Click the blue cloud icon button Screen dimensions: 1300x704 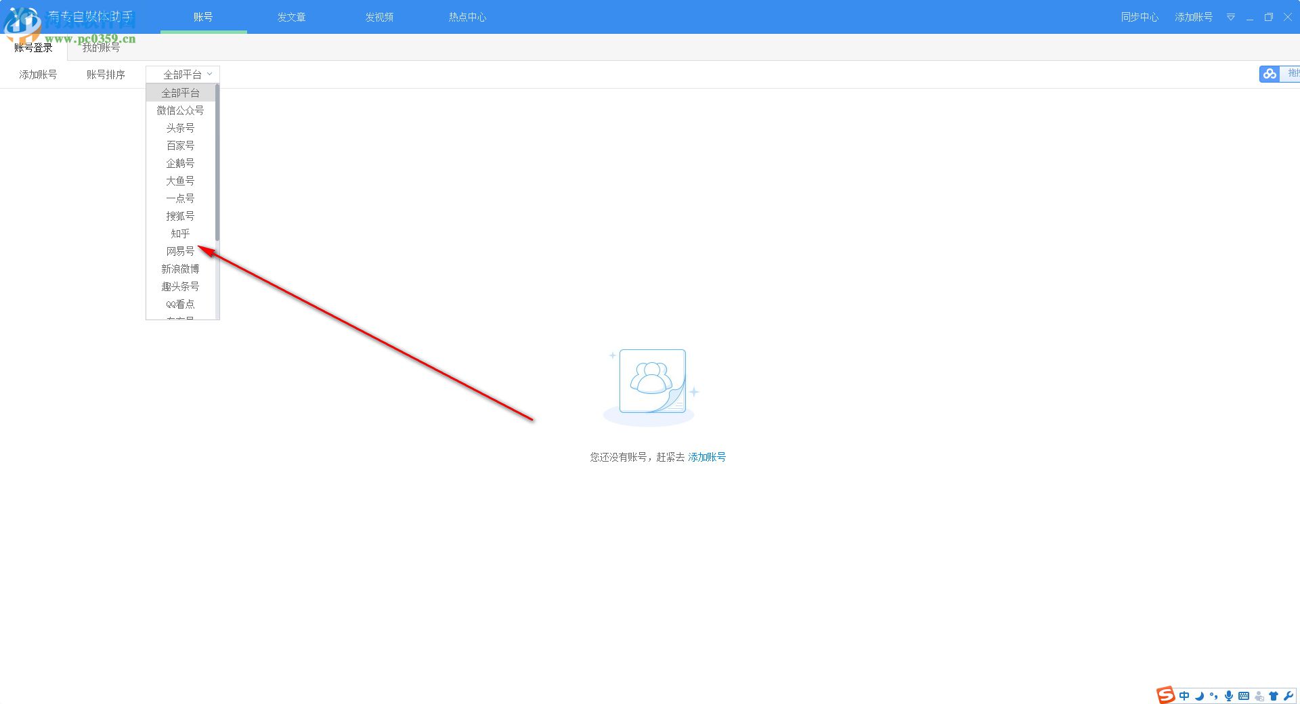pyautogui.click(x=1270, y=74)
